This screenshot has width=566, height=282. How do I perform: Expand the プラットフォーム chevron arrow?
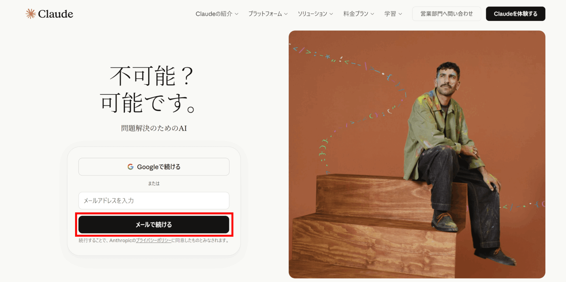tap(286, 14)
